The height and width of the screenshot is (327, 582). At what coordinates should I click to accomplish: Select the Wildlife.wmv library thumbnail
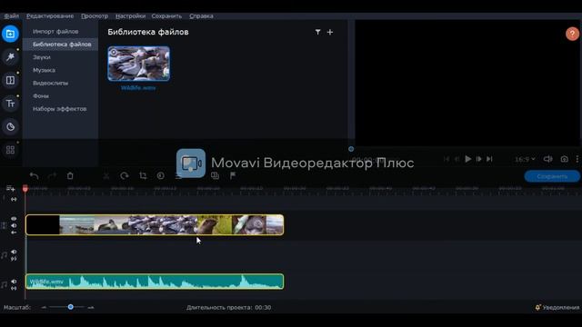coord(139,64)
